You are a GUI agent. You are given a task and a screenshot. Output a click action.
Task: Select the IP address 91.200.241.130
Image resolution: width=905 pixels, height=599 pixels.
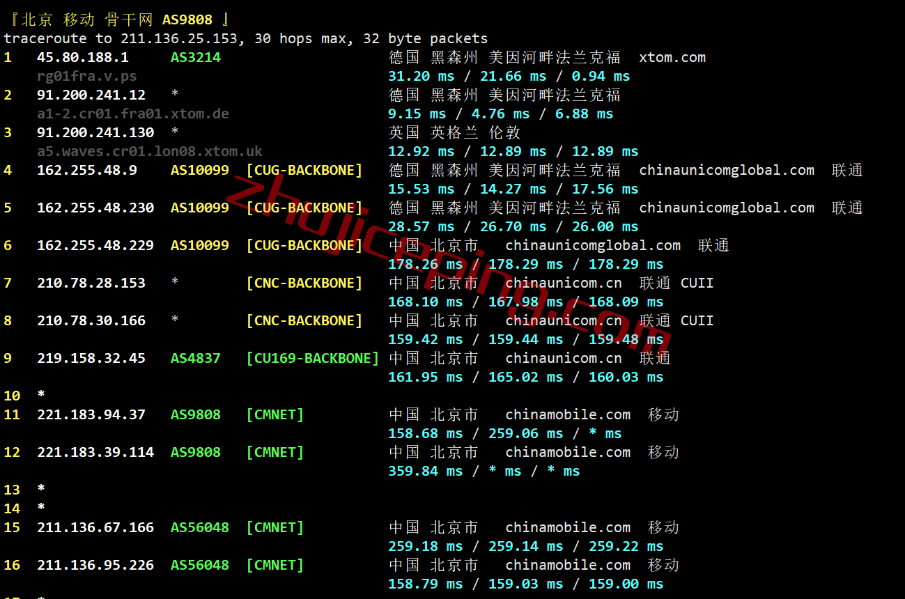(x=95, y=132)
